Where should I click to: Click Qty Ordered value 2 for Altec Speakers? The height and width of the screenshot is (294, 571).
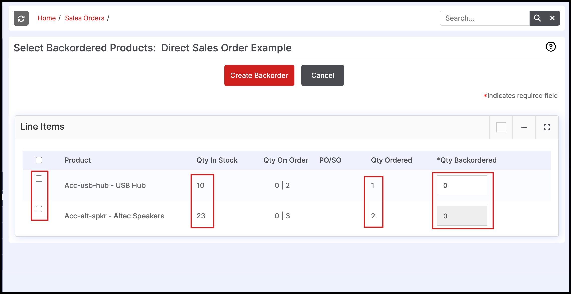pos(373,216)
